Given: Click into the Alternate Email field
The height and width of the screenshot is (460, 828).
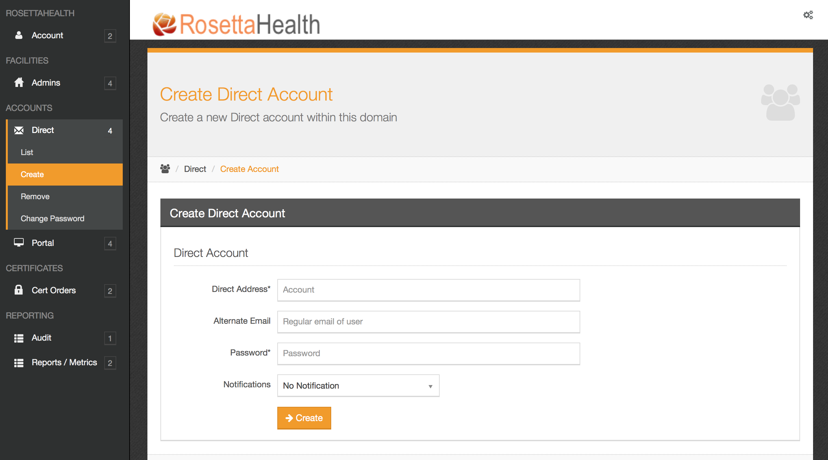Looking at the screenshot, I should coord(428,321).
